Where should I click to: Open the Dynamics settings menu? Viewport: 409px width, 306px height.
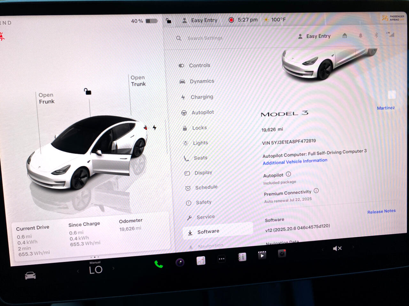click(197, 81)
